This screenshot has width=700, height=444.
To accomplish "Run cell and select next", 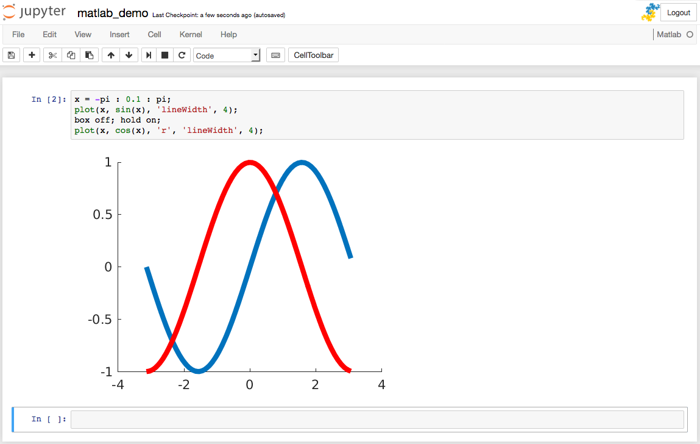I will point(149,56).
